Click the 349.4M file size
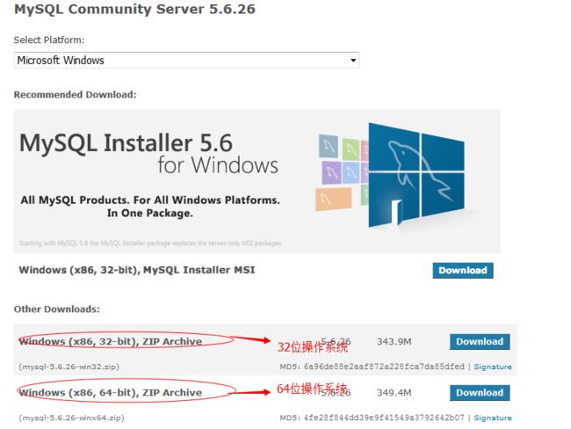The width and height of the screenshot is (571, 429). tap(394, 393)
